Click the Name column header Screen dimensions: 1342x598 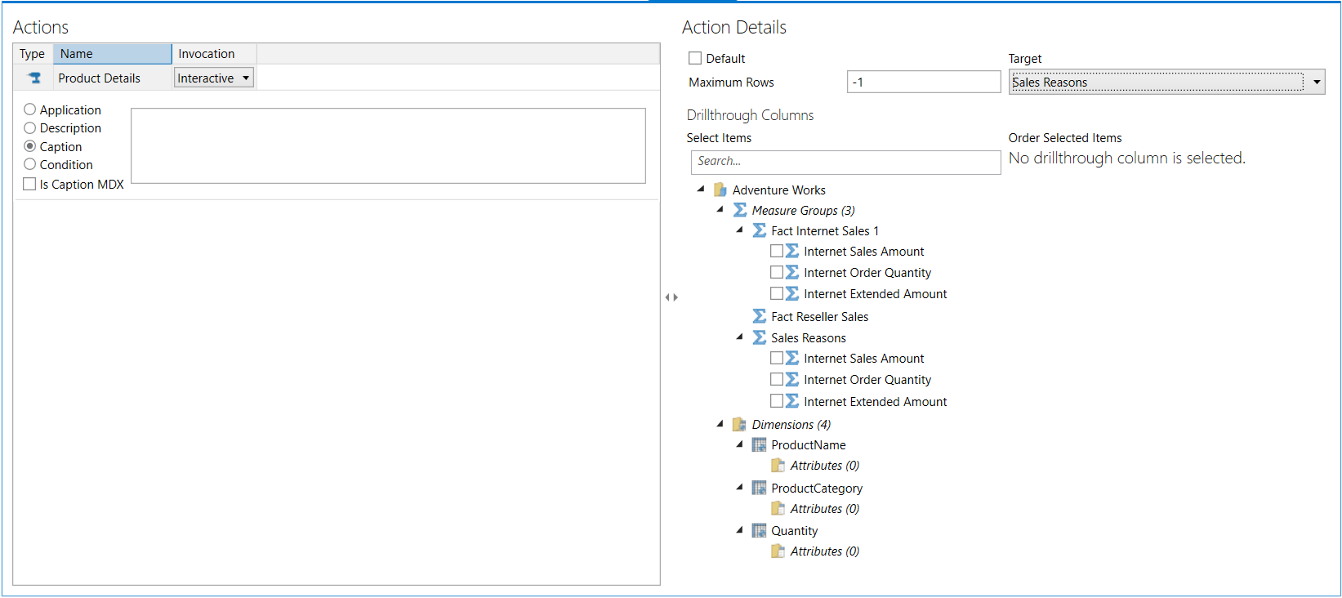coord(113,54)
